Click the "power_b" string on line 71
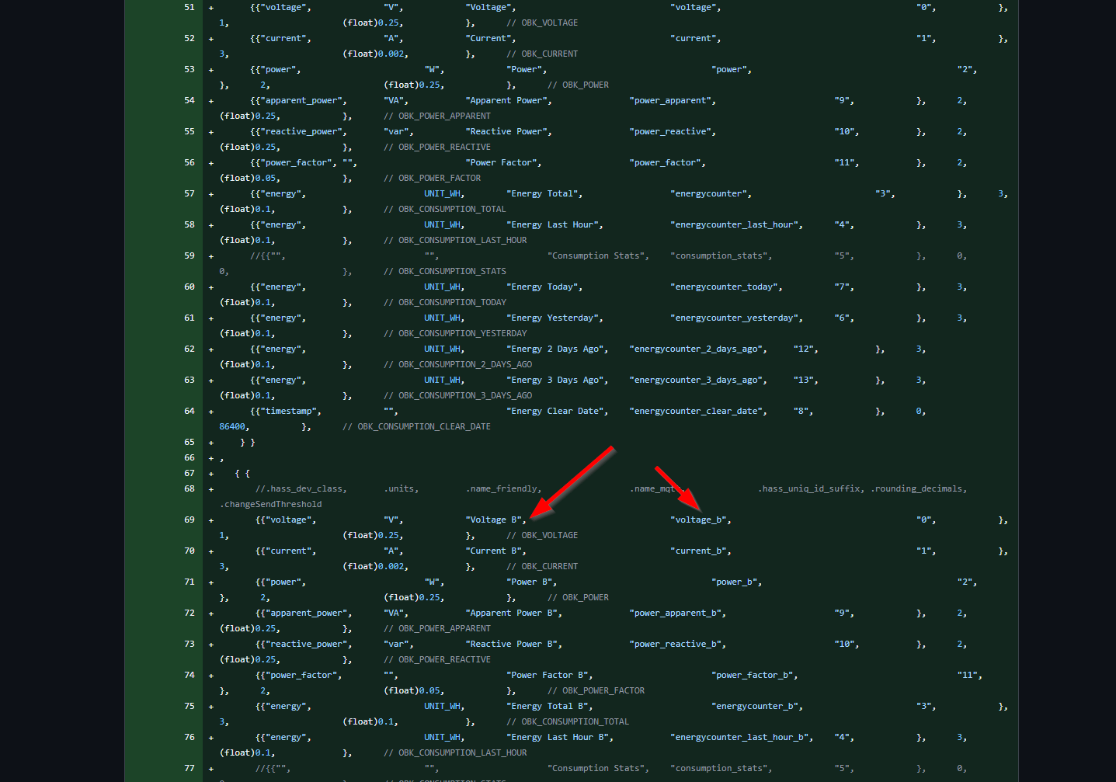1116x782 pixels. click(x=735, y=582)
